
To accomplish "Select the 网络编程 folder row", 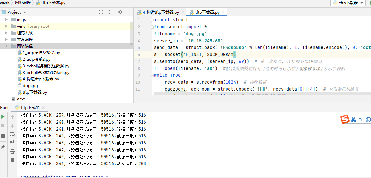I will (x=65, y=46).
